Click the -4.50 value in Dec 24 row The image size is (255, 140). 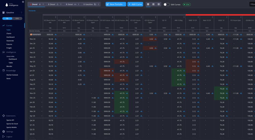[x=80, y=44]
